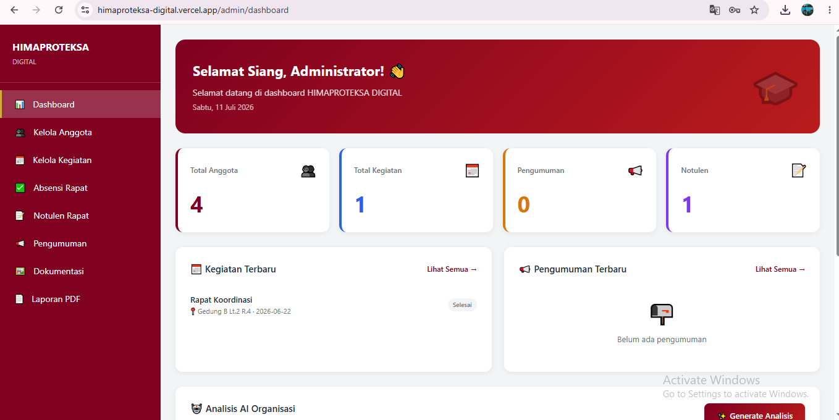
Task: Click the HIMAPROTEKSA brand title
Action: [51, 48]
